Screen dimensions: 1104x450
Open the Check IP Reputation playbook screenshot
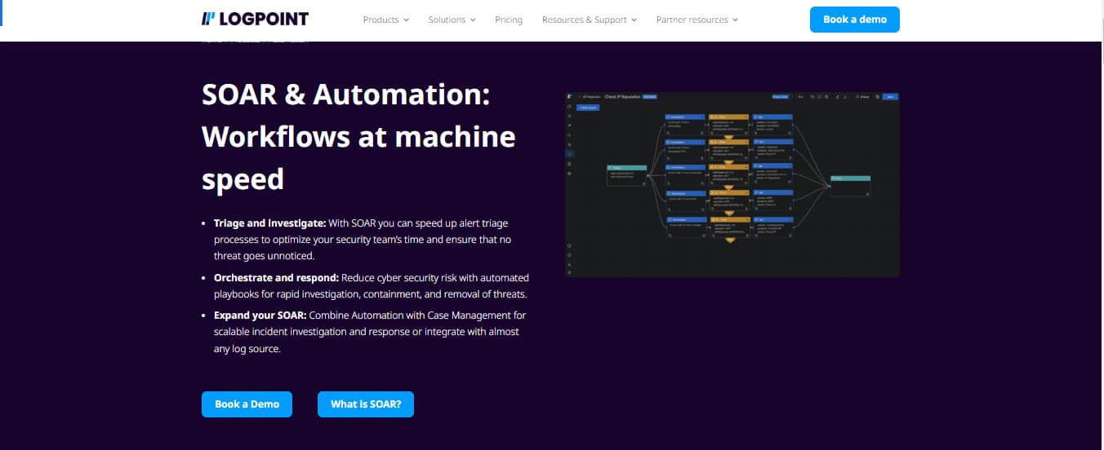point(732,184)
